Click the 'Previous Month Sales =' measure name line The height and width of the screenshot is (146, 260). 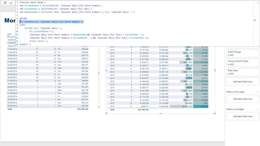coord(32,2)
